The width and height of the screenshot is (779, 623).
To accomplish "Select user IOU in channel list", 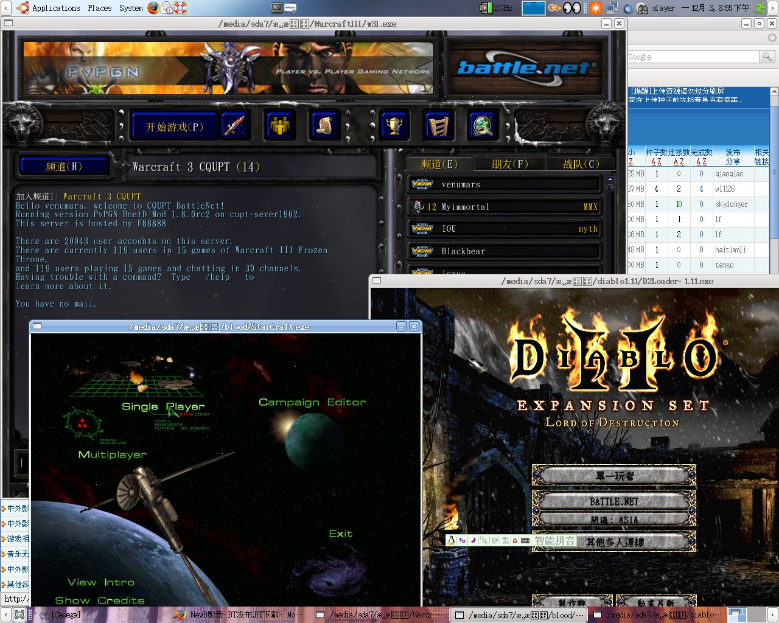I will click(505, 229).
